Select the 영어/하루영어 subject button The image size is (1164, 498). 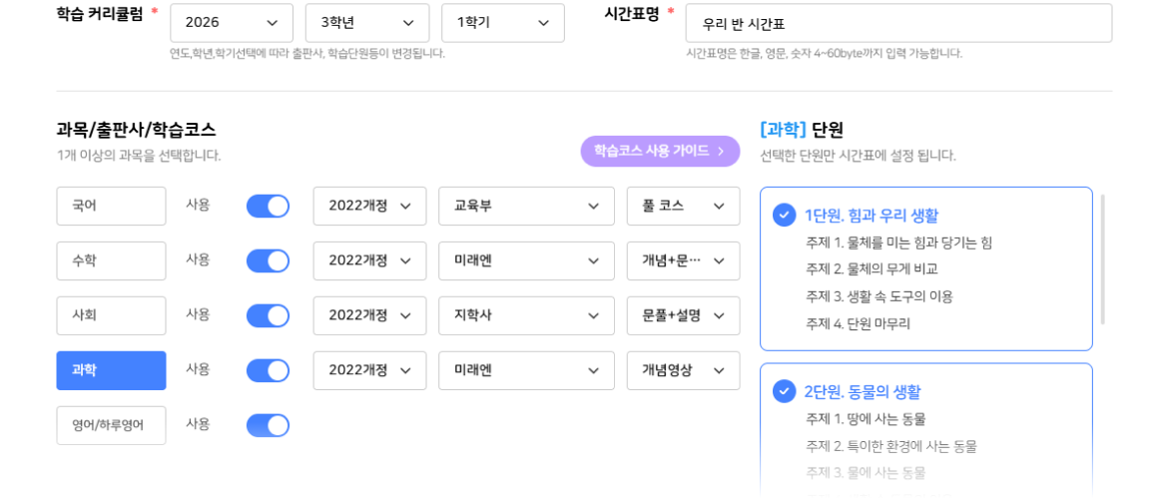(111, 425)
